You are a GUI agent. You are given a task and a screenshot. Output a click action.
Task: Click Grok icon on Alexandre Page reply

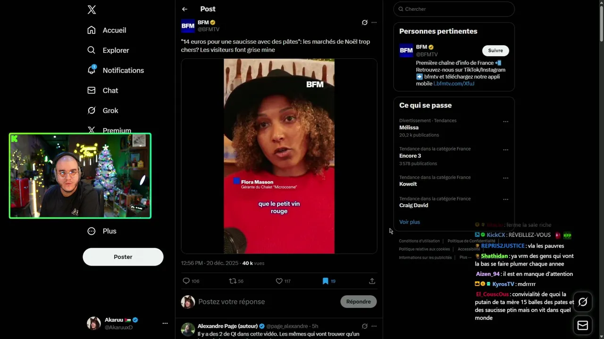point(364,326)
